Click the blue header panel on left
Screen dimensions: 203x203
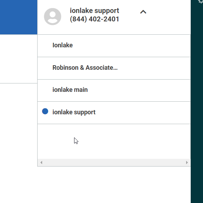point(19,17)
